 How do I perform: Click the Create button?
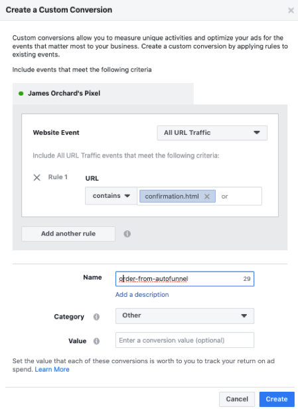tap(277, 399)
